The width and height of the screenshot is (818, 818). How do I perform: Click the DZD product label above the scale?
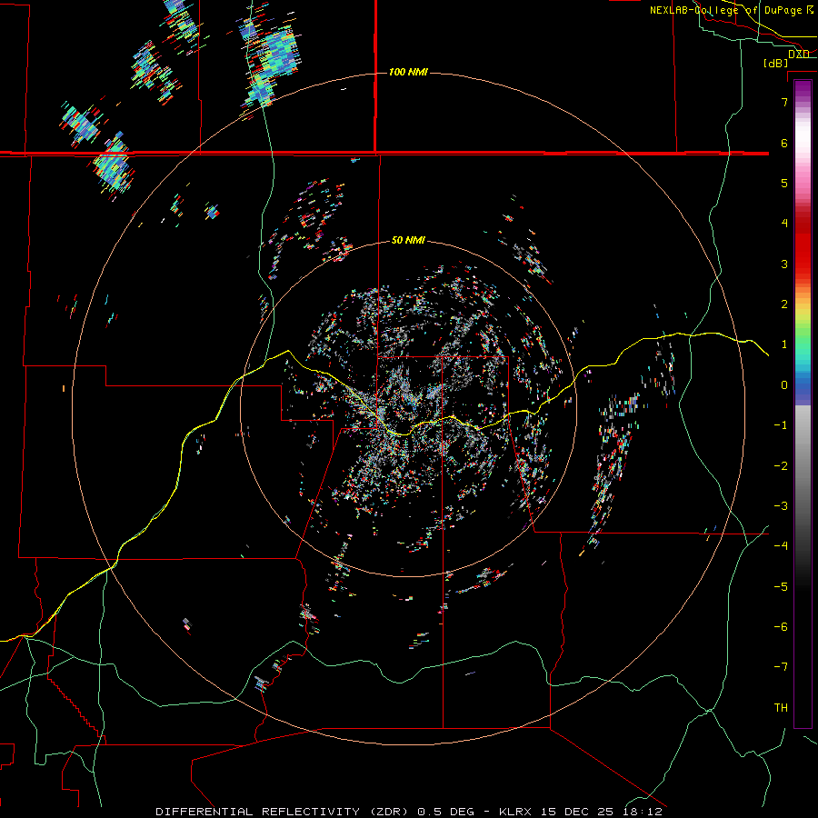[x=799, y=54]
